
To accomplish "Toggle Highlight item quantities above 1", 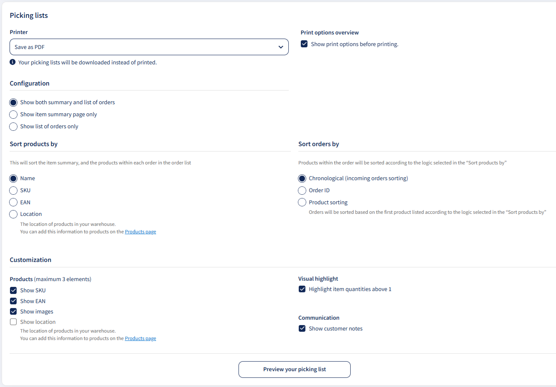I will pyautogui.click(x=302, y=289).
